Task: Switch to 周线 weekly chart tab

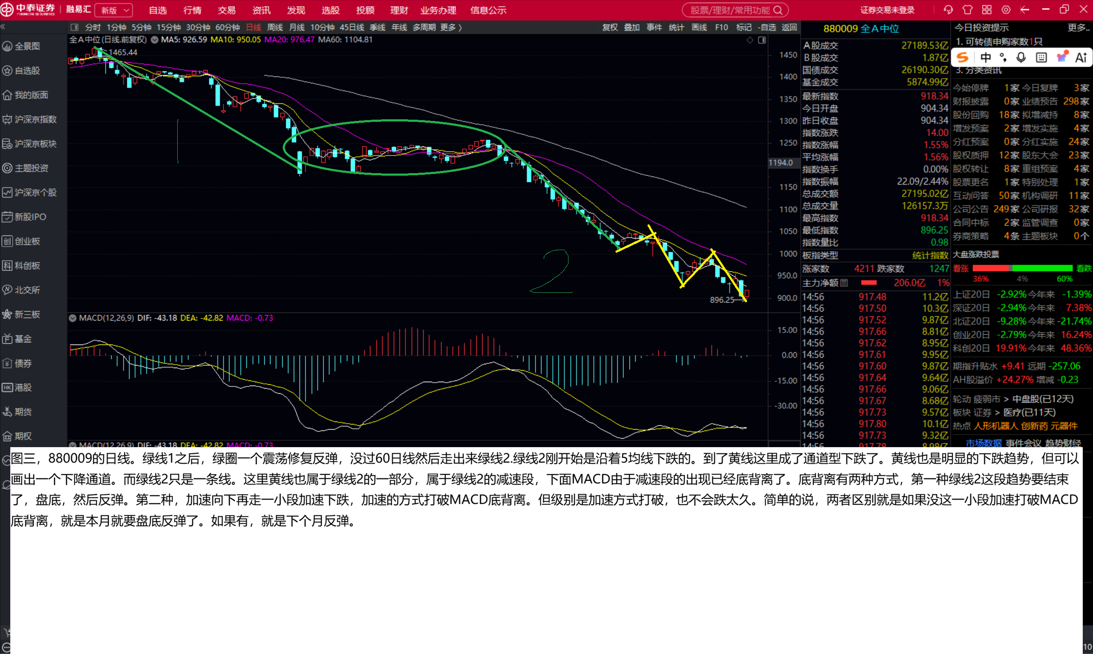Action: [x=275, y=27]
